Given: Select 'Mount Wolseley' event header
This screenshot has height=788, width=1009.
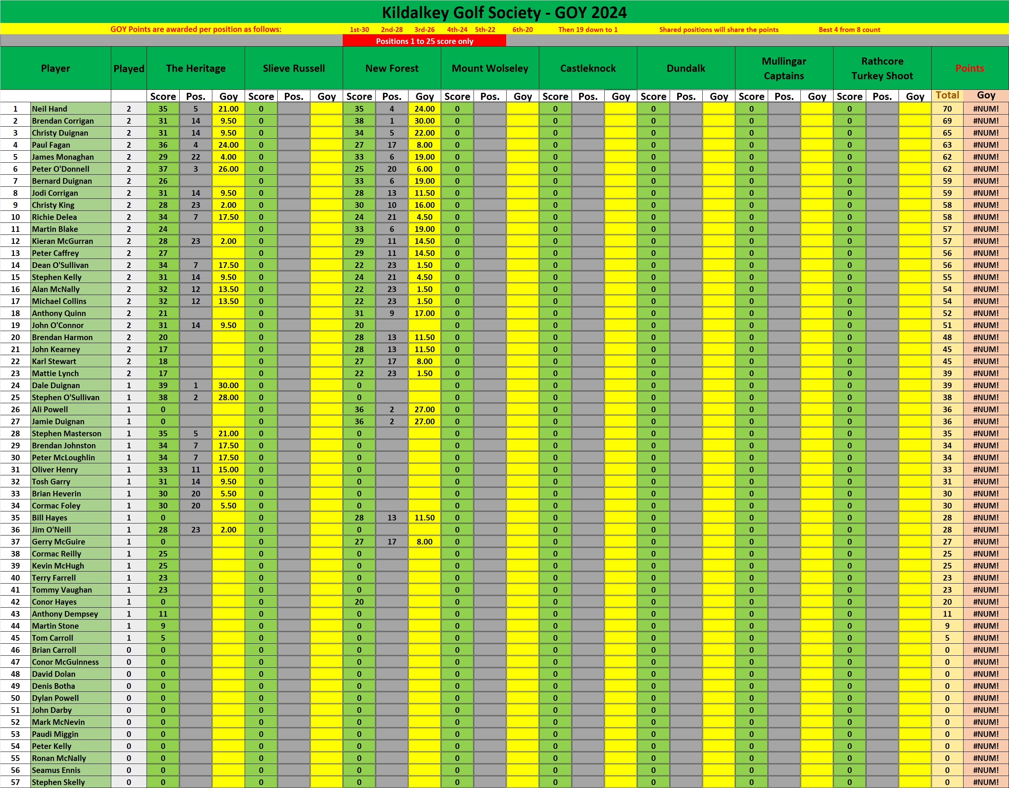Looking at the screenshot, I should tap(490, 68).
